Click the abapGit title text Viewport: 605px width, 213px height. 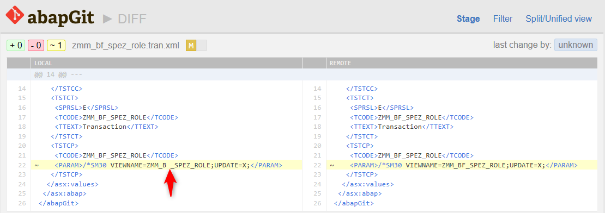coord(60,17)
